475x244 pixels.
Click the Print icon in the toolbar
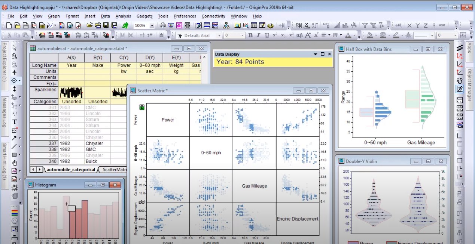[x=163, y=26]
